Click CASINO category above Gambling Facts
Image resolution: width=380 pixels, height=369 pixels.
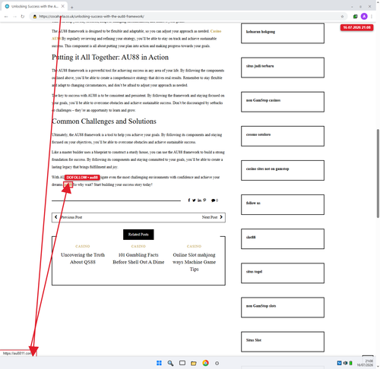[138, 246]
